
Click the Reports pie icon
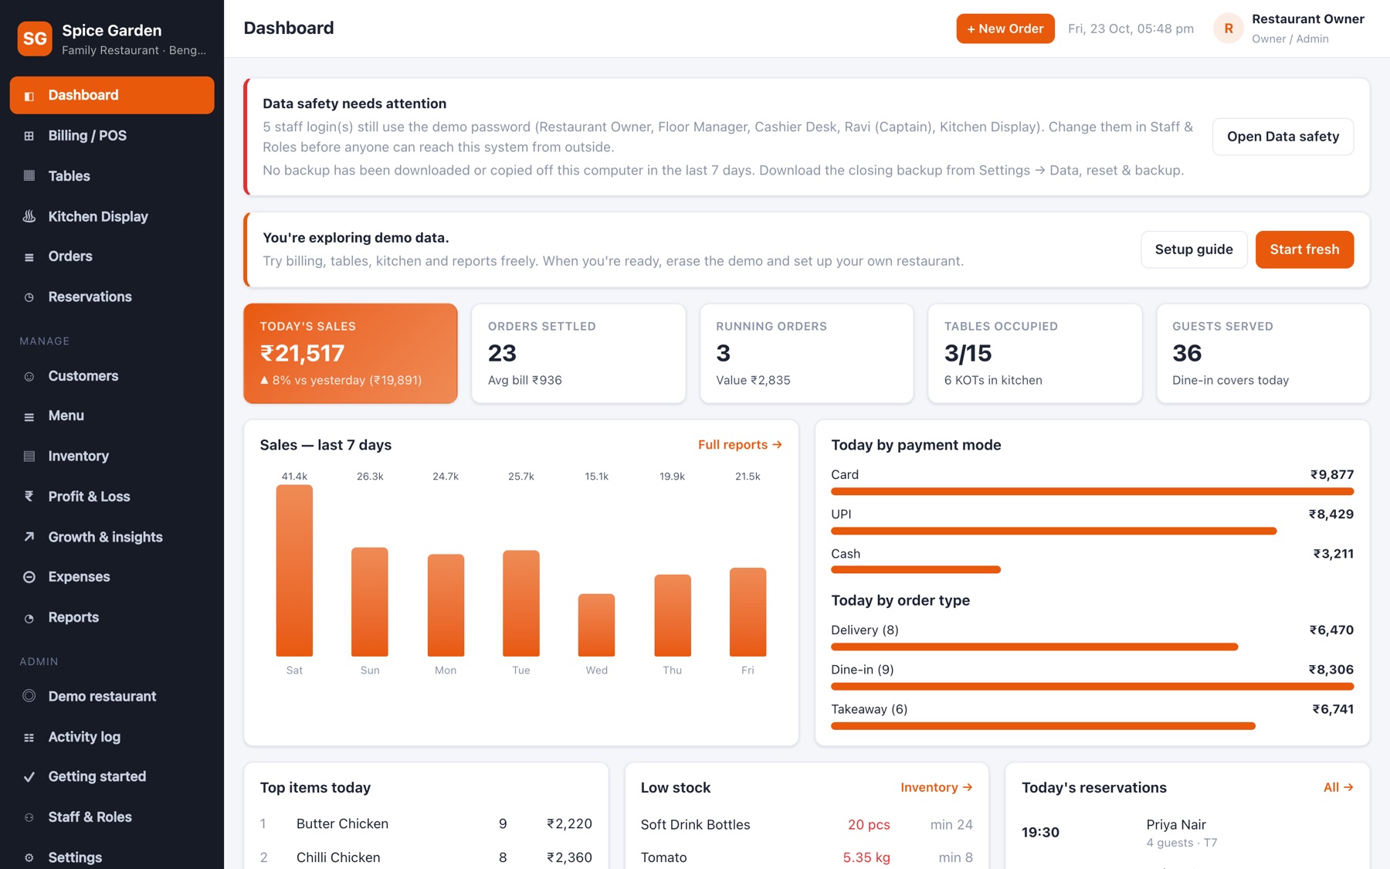click(x=29, y=618)
